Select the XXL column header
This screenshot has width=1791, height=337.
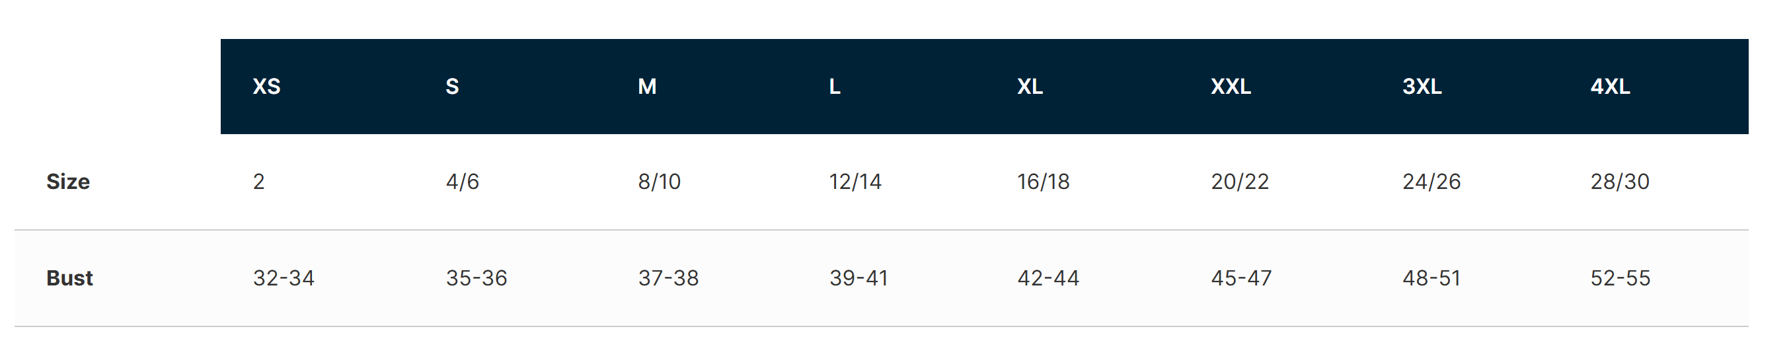click(x=1231, y=87)
